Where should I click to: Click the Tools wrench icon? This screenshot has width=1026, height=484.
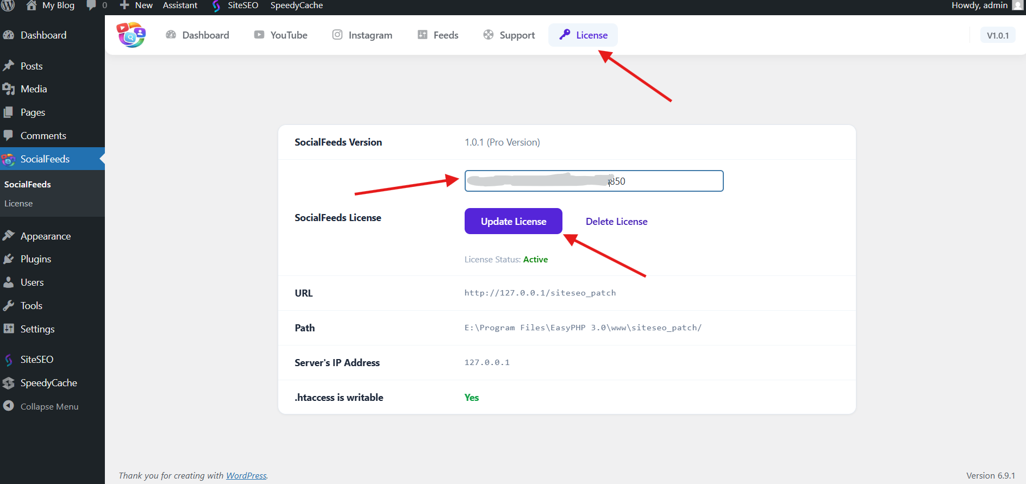tap(9, 305)
